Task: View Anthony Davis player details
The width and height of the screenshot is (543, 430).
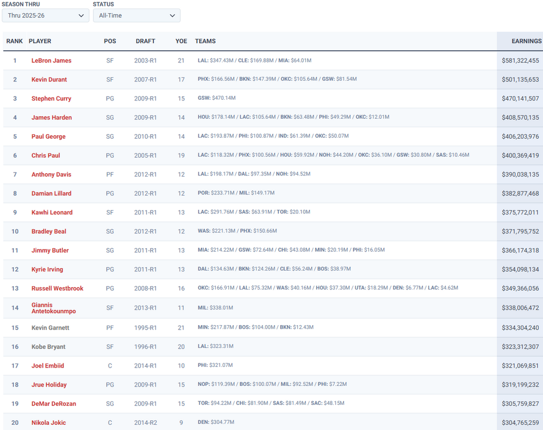Action: 51,174
